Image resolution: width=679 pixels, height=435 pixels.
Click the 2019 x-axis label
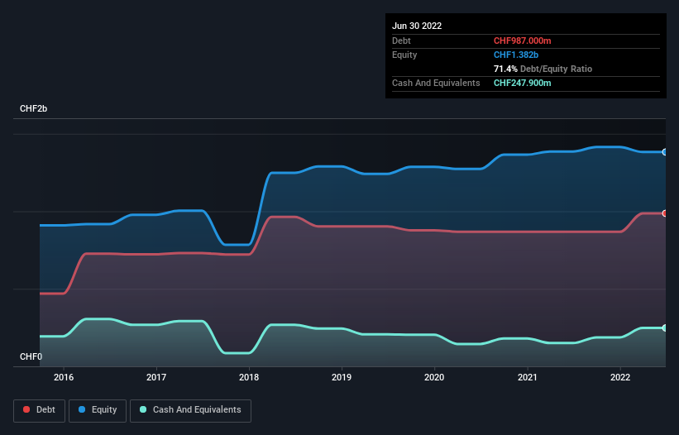[x=342, y=377]
